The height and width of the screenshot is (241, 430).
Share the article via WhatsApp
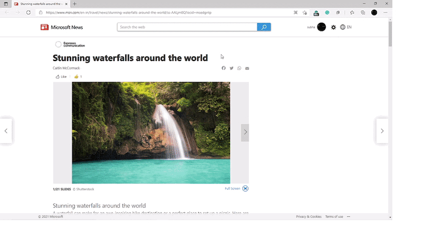(x=239, y=68)
